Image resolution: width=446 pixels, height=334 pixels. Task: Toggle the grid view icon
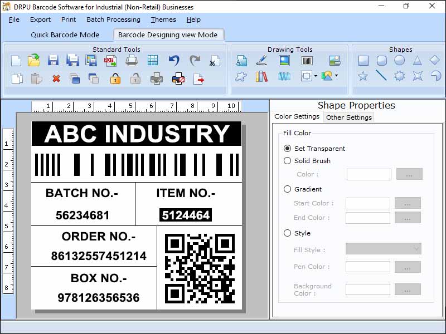pyautogui.click(x=152, y=61)
